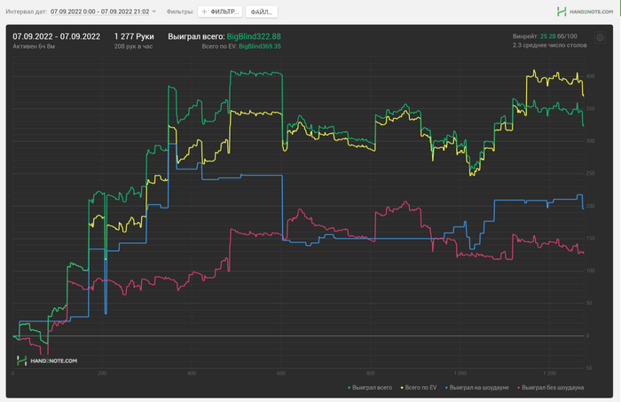Expand the date interval dropdown arrow
Viewport: 621px width, 402px height.
pyautogui.click(x=154, y=12)
